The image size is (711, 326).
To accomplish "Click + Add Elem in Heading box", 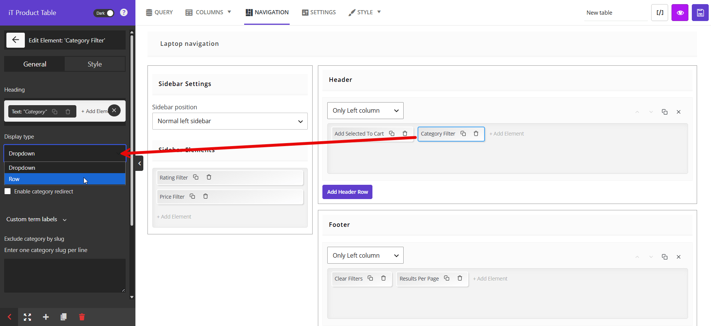I will (x=94, y=112).
